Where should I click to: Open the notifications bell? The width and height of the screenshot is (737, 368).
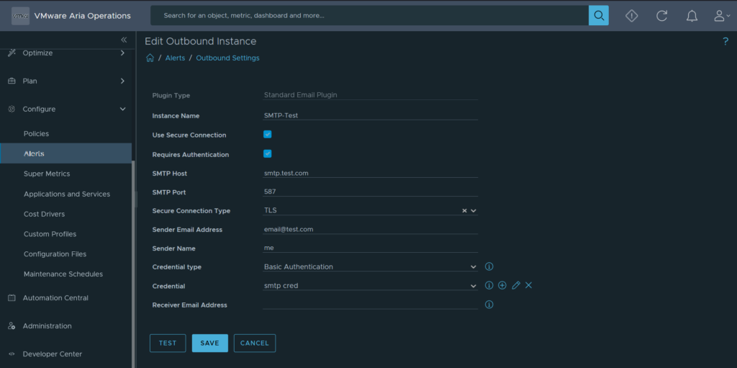(692, 16)
